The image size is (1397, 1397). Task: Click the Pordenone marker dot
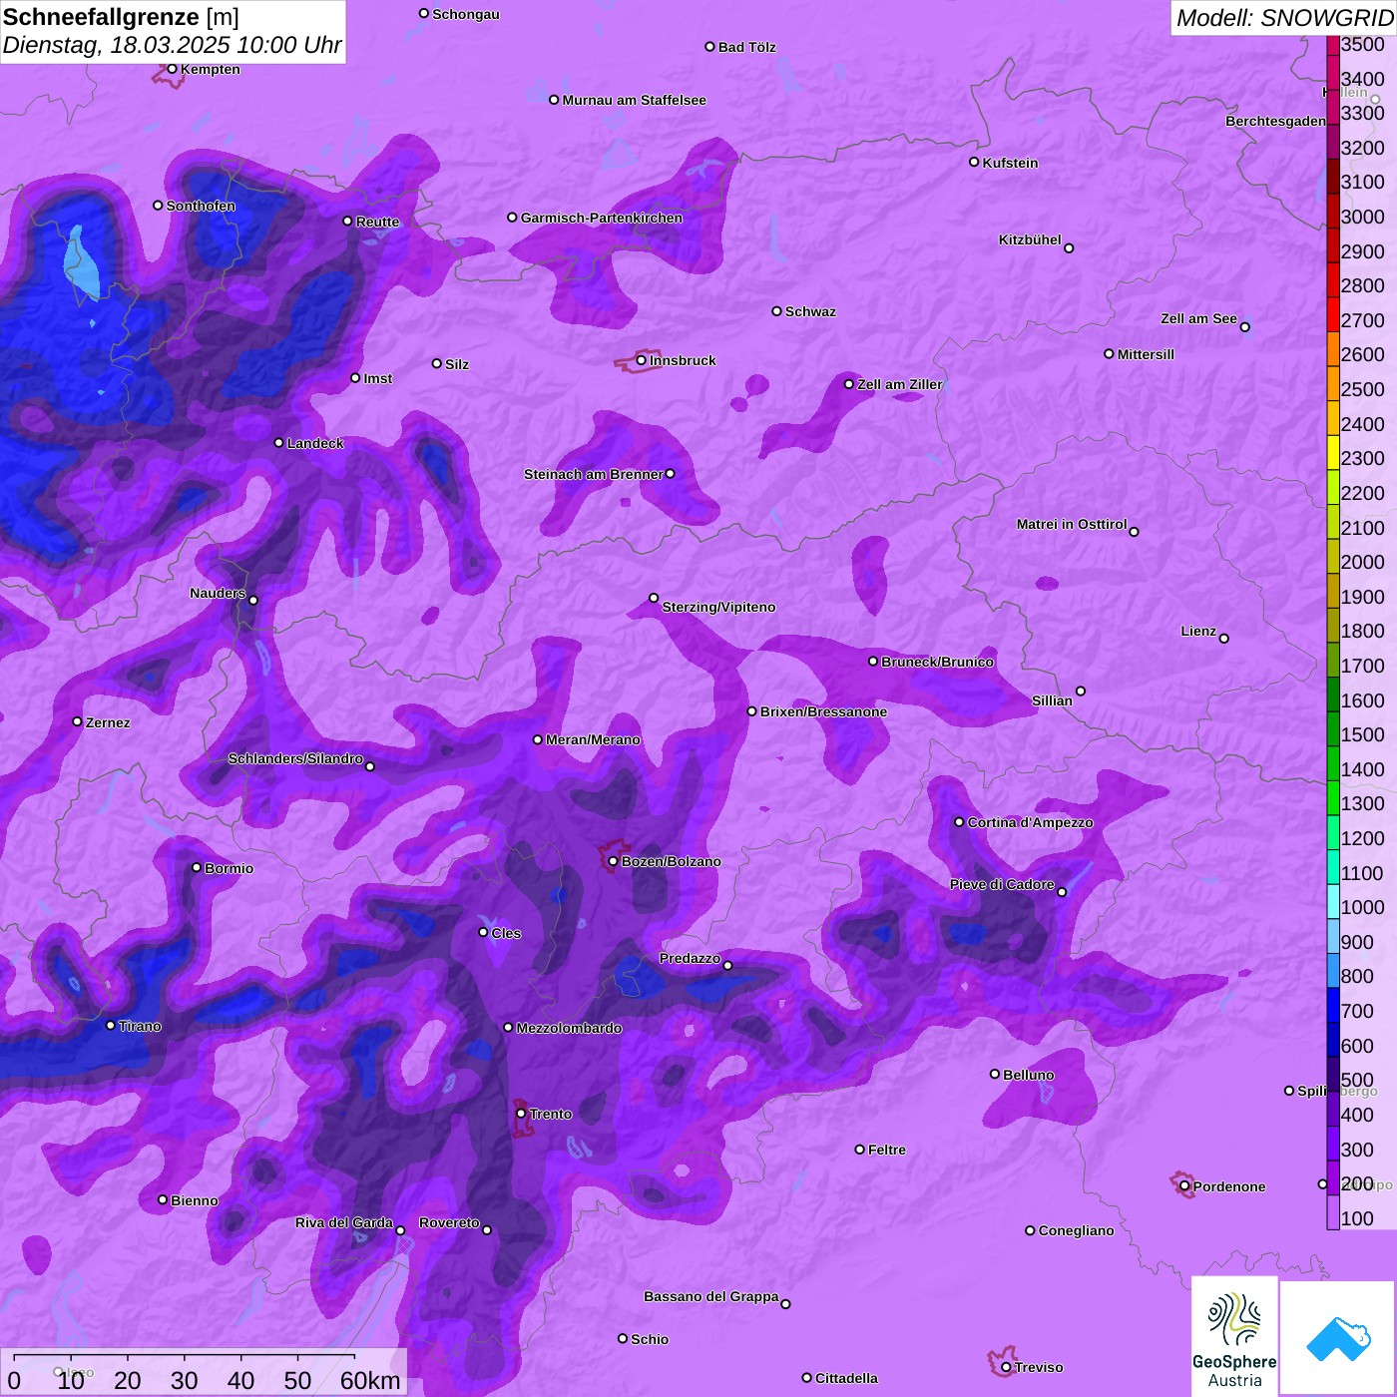1184,1185
